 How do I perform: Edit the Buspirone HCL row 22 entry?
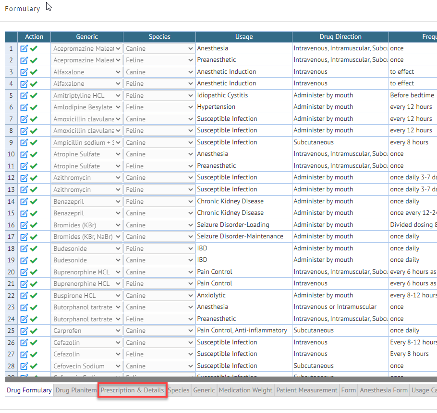[24, 295]
